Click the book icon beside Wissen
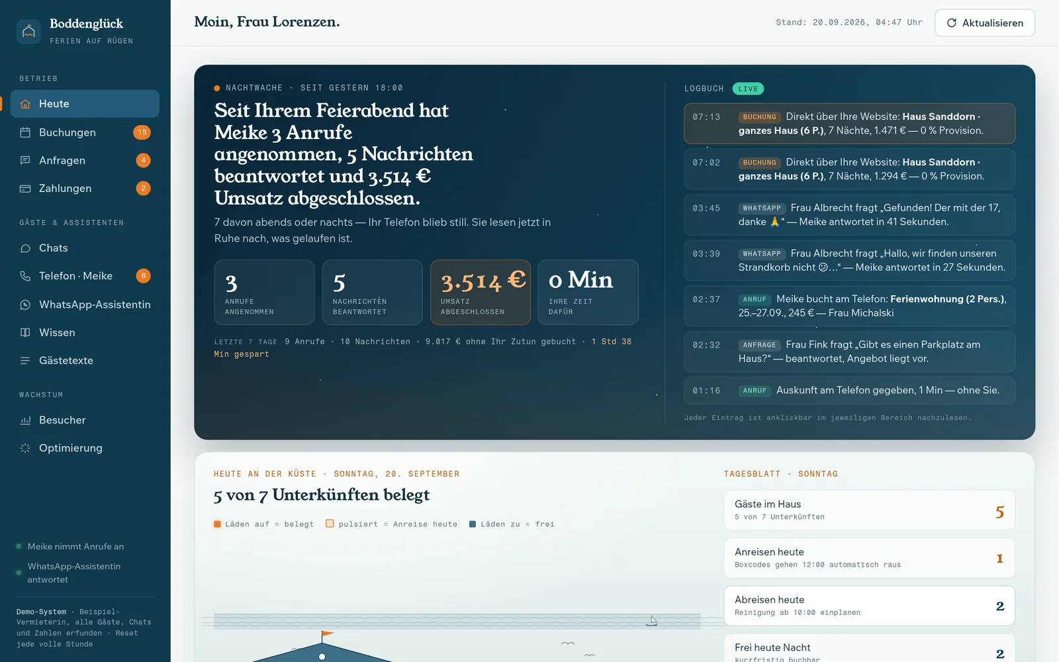 (25, 332)
